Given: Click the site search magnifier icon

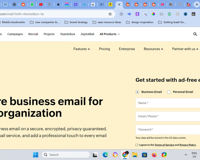Looking at the screenshot, I should pos(195,34).
